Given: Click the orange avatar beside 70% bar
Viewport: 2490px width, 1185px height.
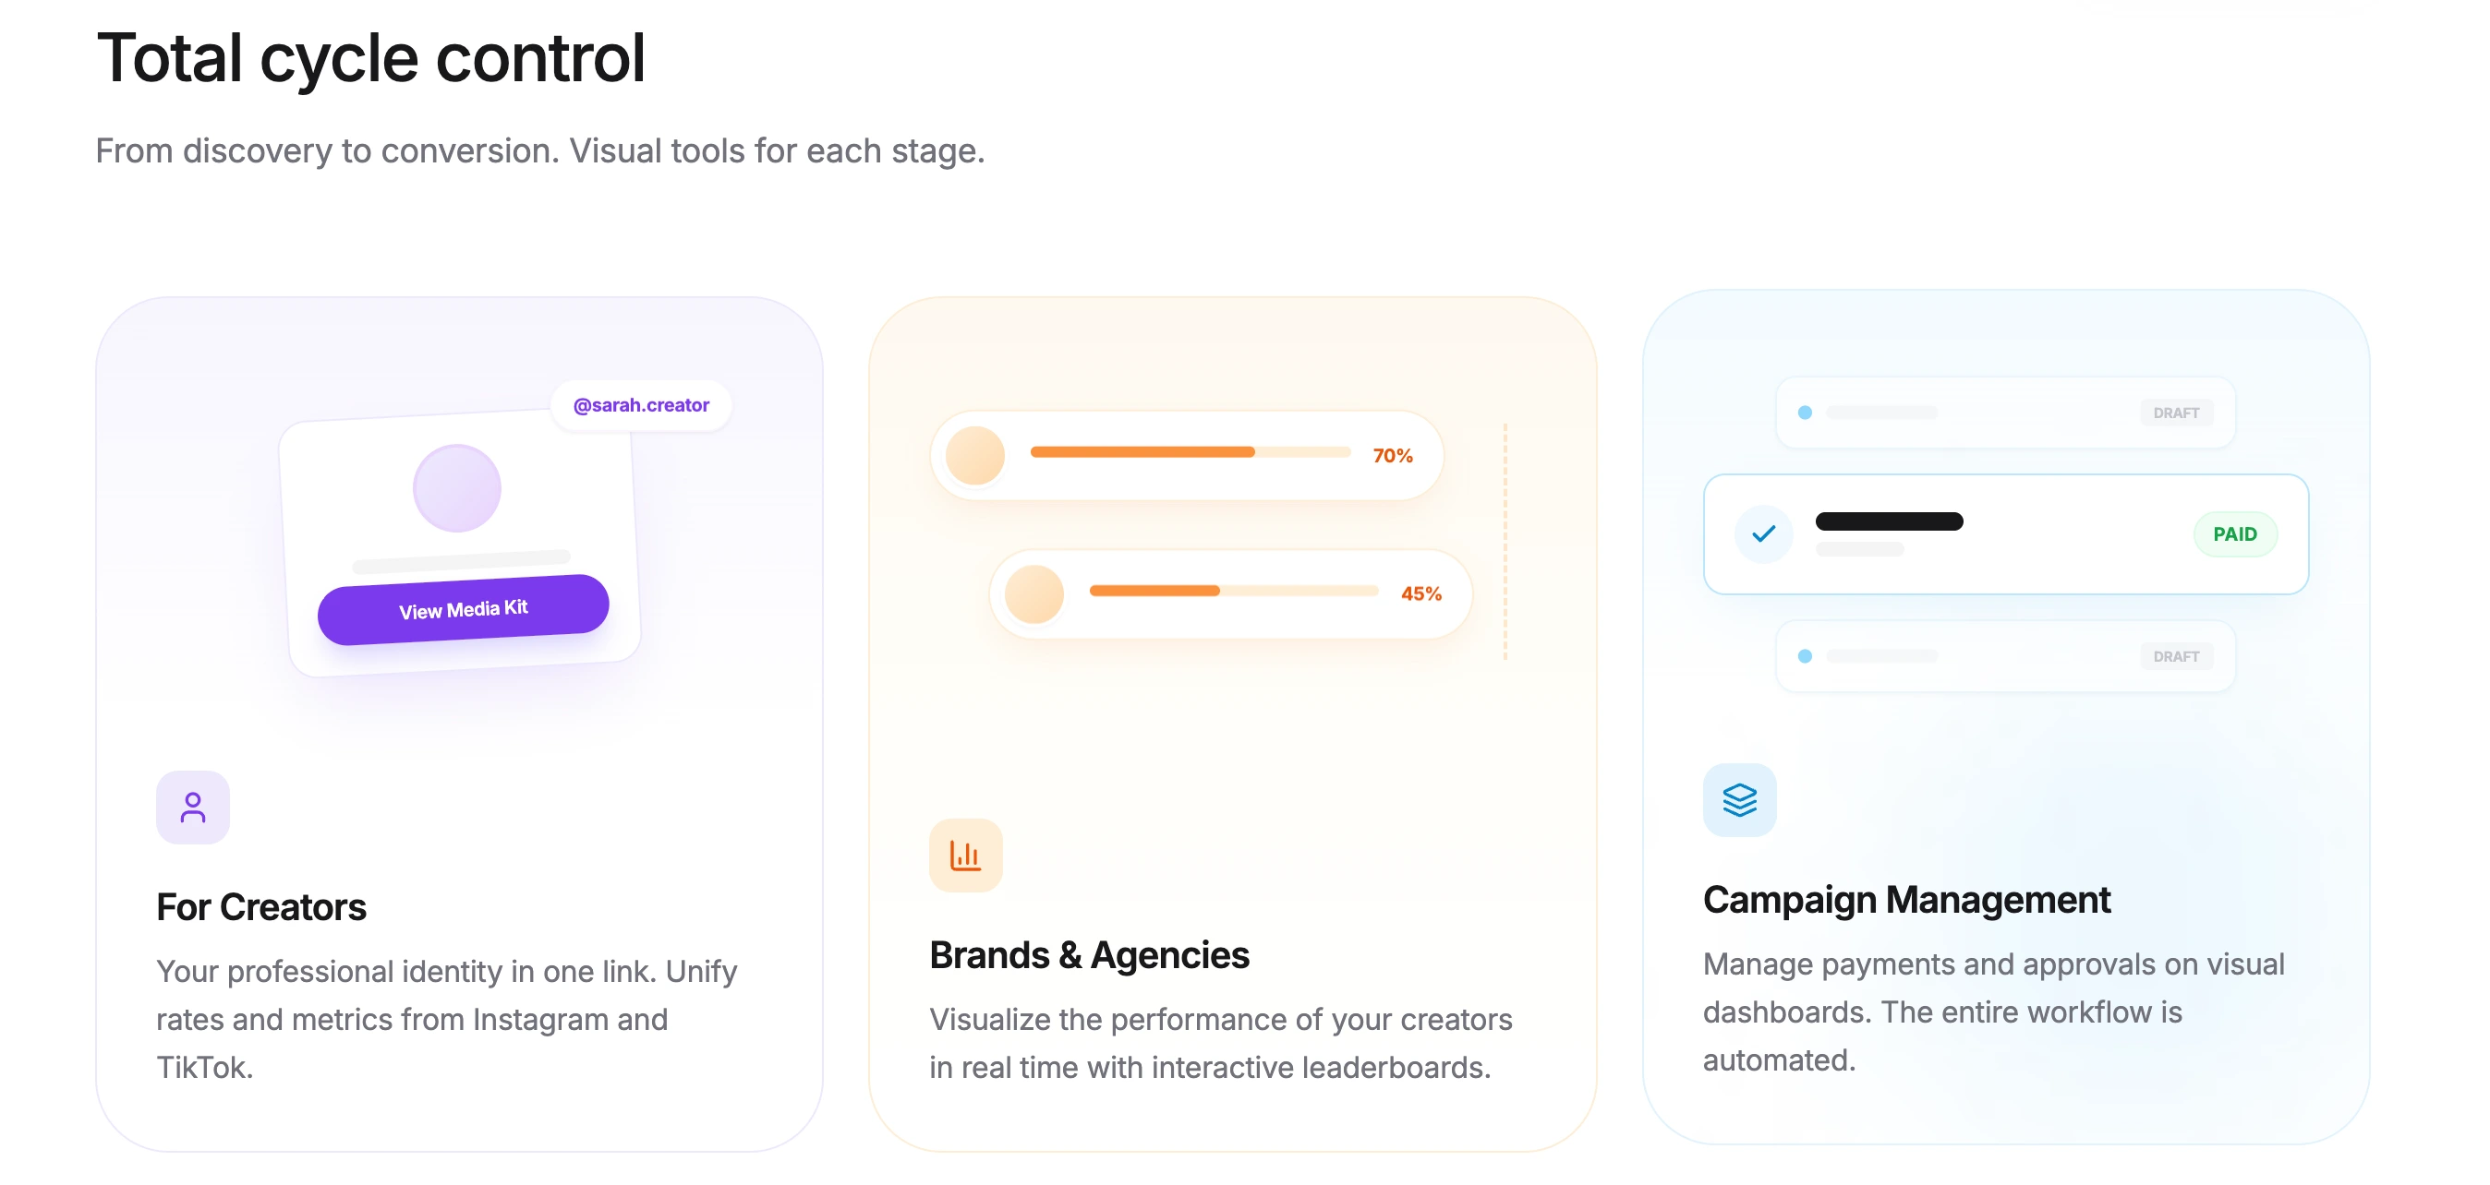Looking at the screenshot, I should pyautogui.click(x=974, y=455).
